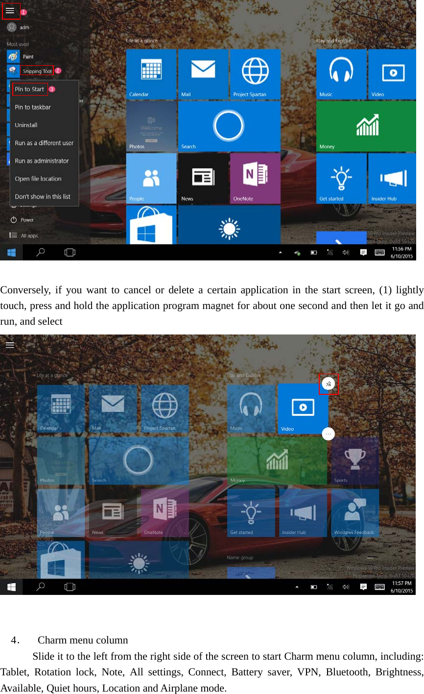Launch Paint from the Most used list
Viewport: 424px width, 694px height.
(x=21, y=56)
